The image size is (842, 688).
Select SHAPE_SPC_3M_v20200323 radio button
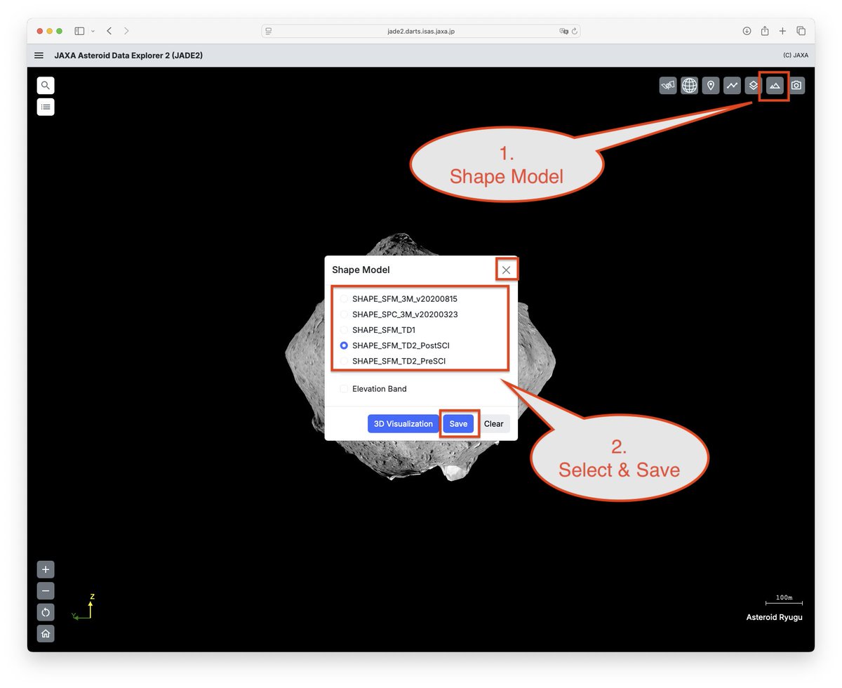coord(344,315)
